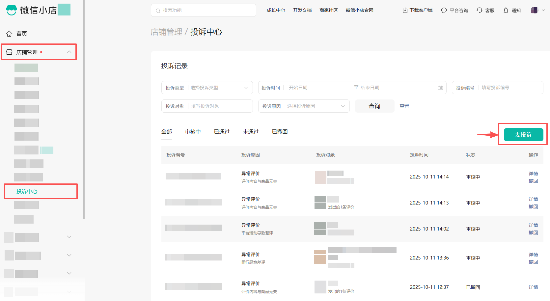Click the 重置 reset link
550x301 pixels.
coord(404,106)
